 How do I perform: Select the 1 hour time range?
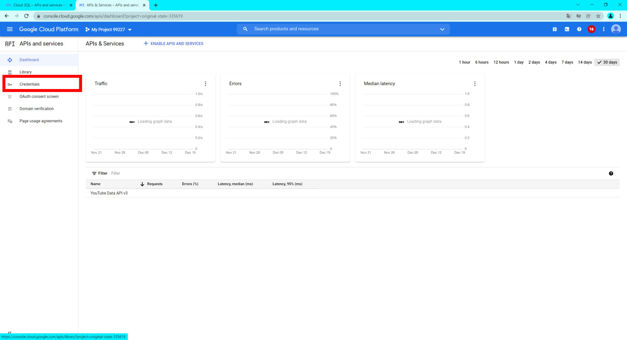pyautogui.click(x=464, y=62)
